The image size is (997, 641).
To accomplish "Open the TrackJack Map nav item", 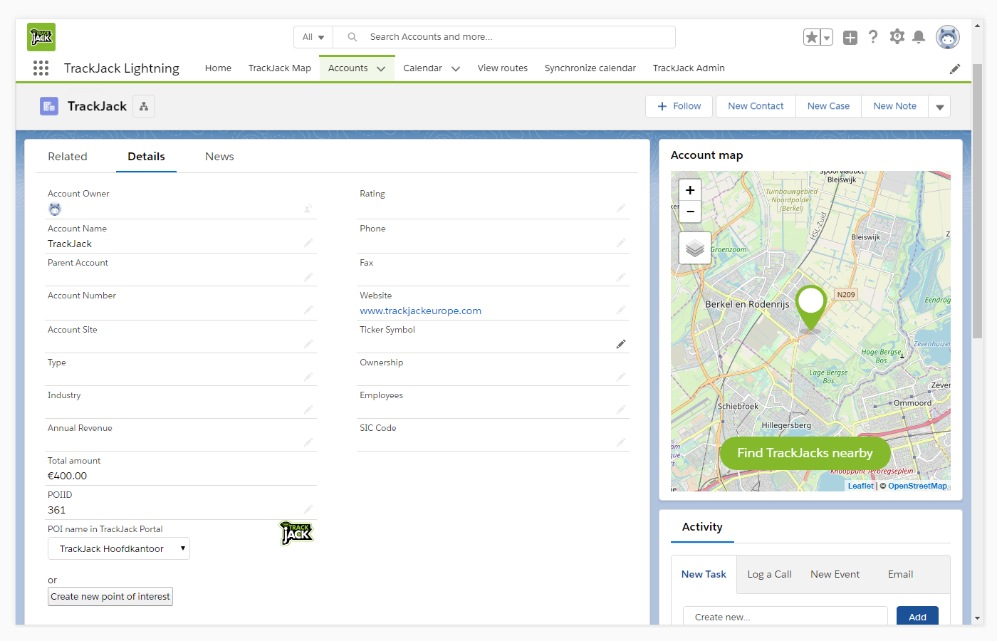I will tap(279, 68).
